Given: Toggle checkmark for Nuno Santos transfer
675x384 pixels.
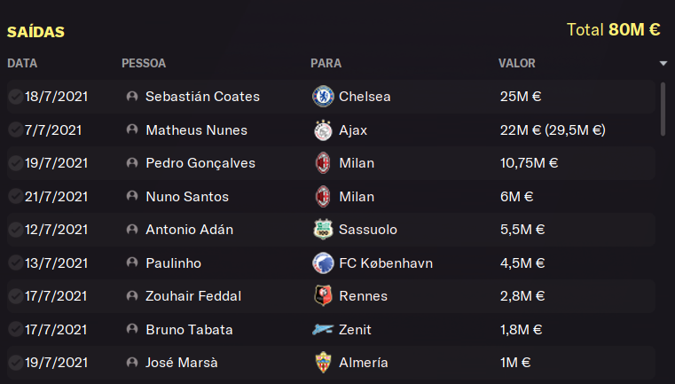Looking at the screenshot, I should [15, 196].
